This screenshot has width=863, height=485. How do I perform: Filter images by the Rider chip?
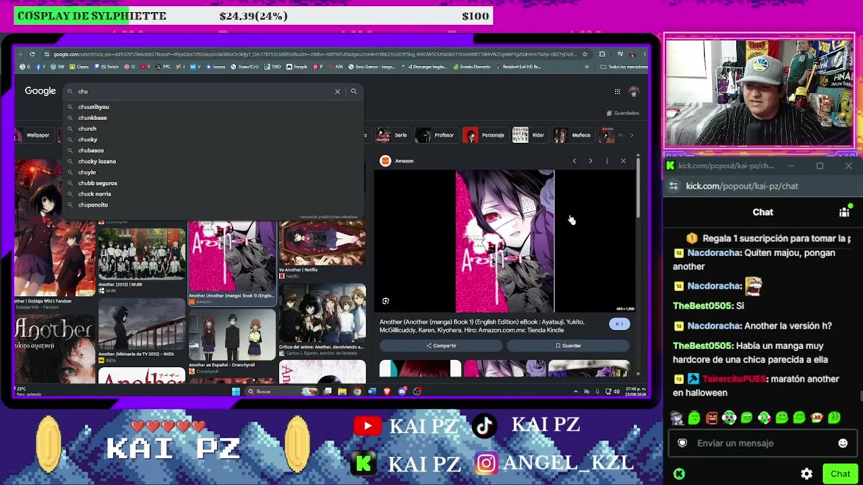click(x=529, y=135)
